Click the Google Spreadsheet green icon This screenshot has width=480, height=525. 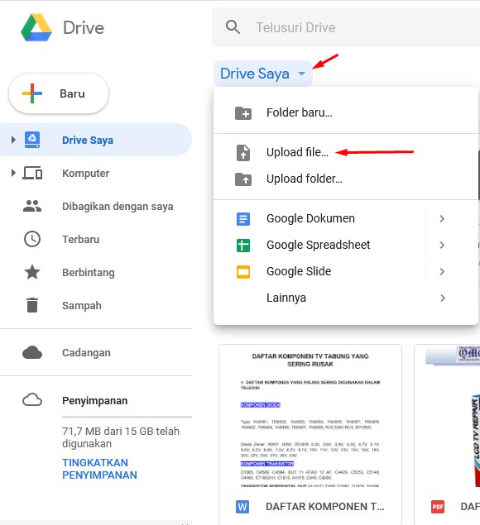[243, 245]
